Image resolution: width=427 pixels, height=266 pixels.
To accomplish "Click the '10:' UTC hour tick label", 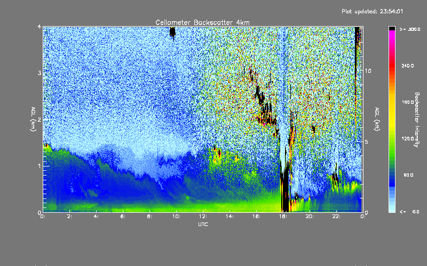I will click(x=176, y=217).
